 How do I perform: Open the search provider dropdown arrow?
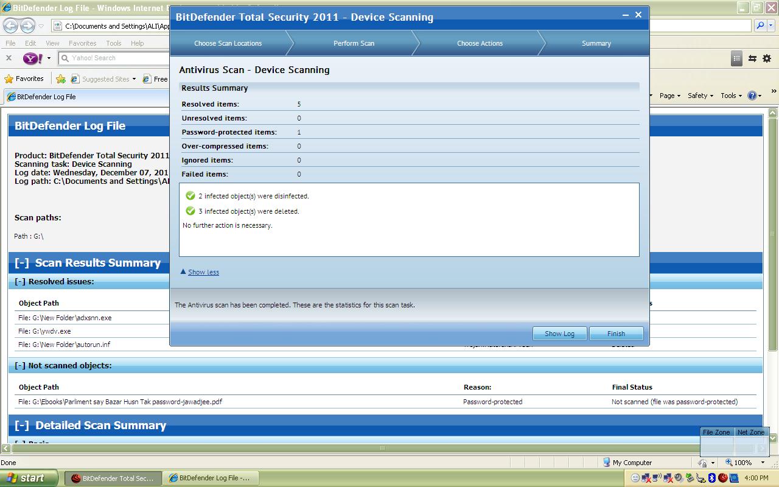click(771, 26)
